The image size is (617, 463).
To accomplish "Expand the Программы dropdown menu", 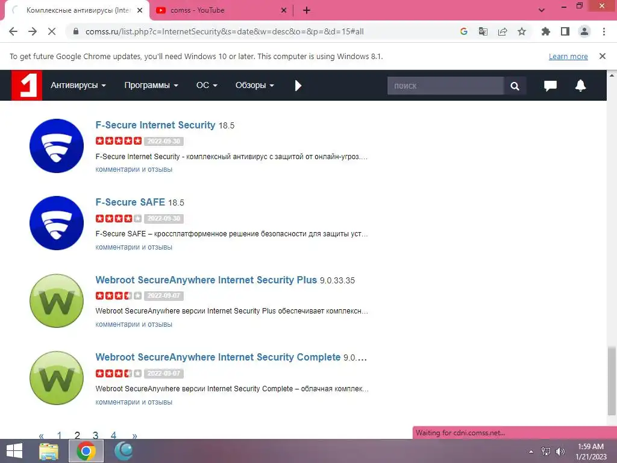I will pos(151,86).
